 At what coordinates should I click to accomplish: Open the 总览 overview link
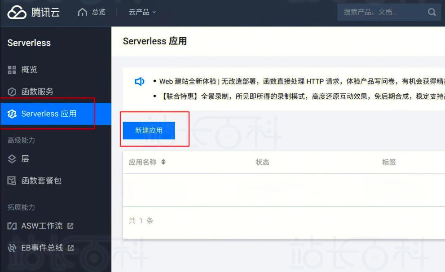[x=98, y=12]
